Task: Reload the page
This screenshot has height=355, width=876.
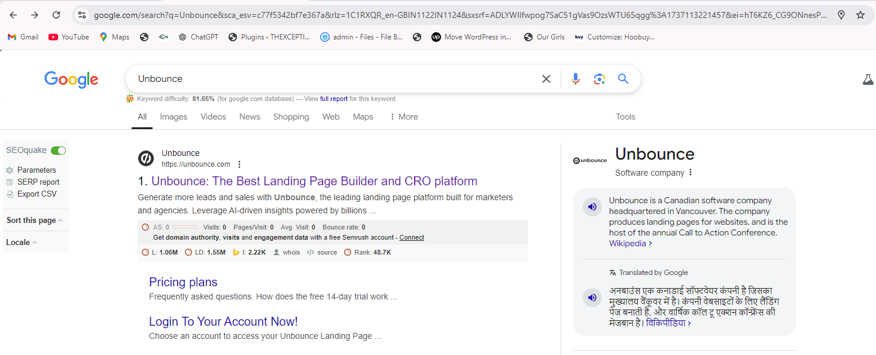Action: tap(56, 15)
